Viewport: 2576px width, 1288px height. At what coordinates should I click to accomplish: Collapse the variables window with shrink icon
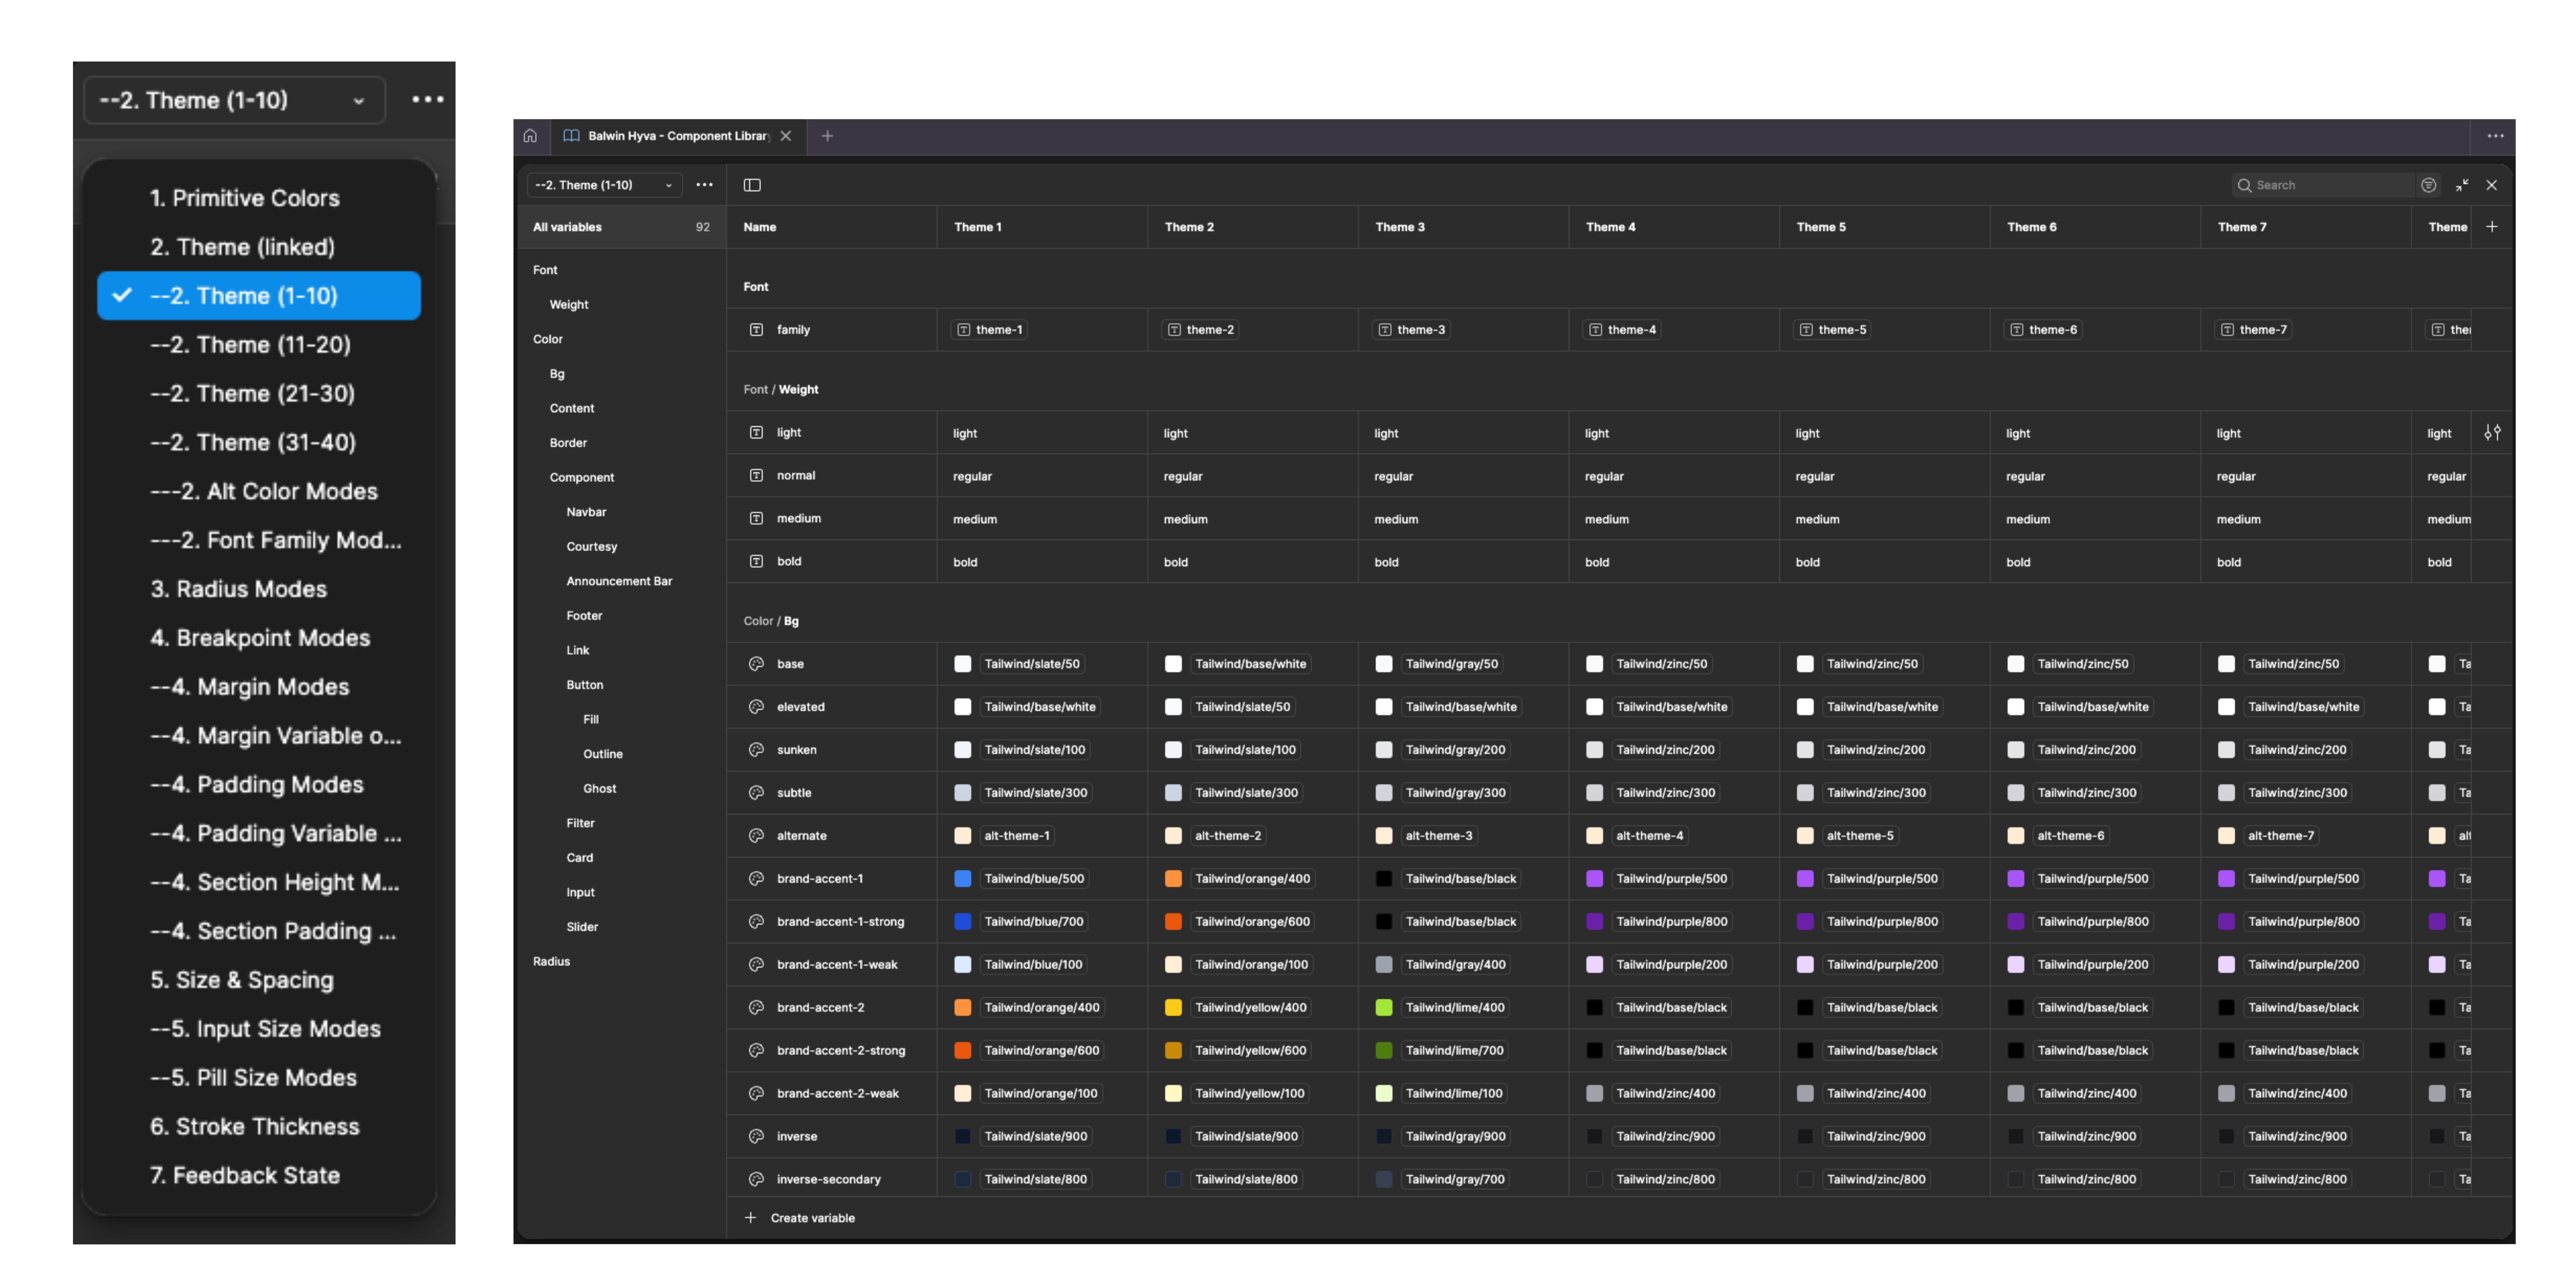[2462, 185]
